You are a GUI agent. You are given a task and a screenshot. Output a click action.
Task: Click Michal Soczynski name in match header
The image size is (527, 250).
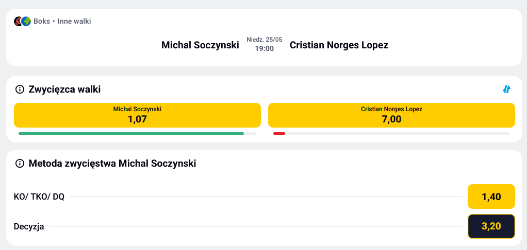click(x=200, y=45)
